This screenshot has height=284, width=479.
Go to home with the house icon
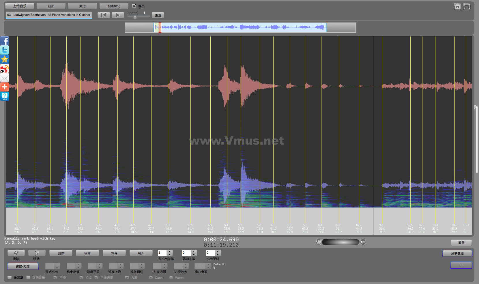coord(457,6)
